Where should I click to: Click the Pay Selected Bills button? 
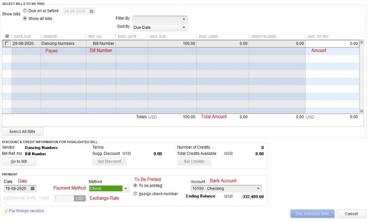point(312,213)
